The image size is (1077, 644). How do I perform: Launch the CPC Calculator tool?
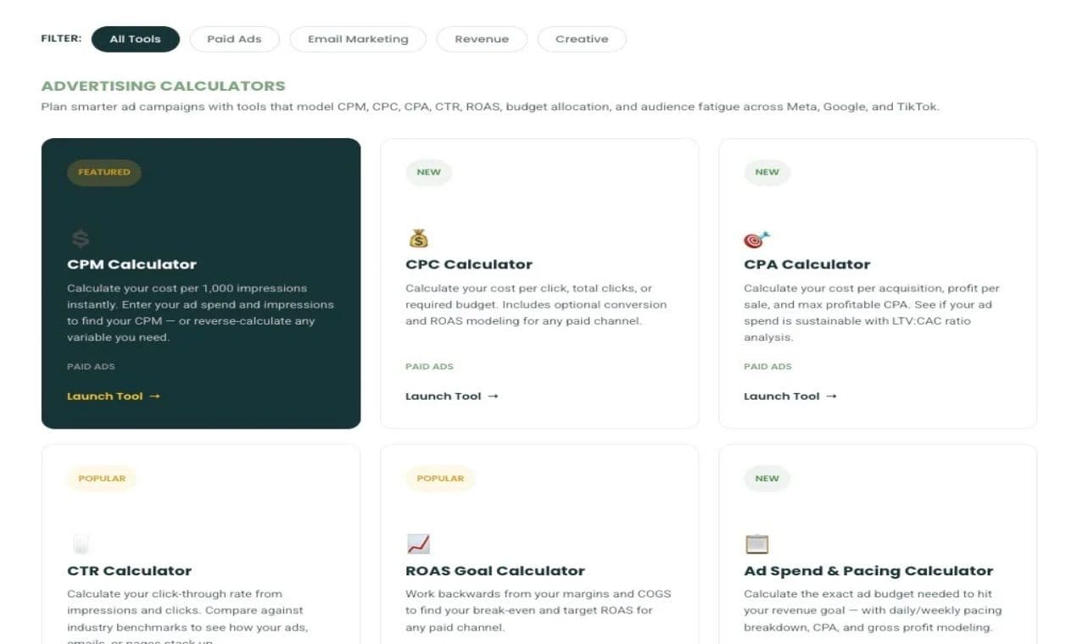[444, 396]
